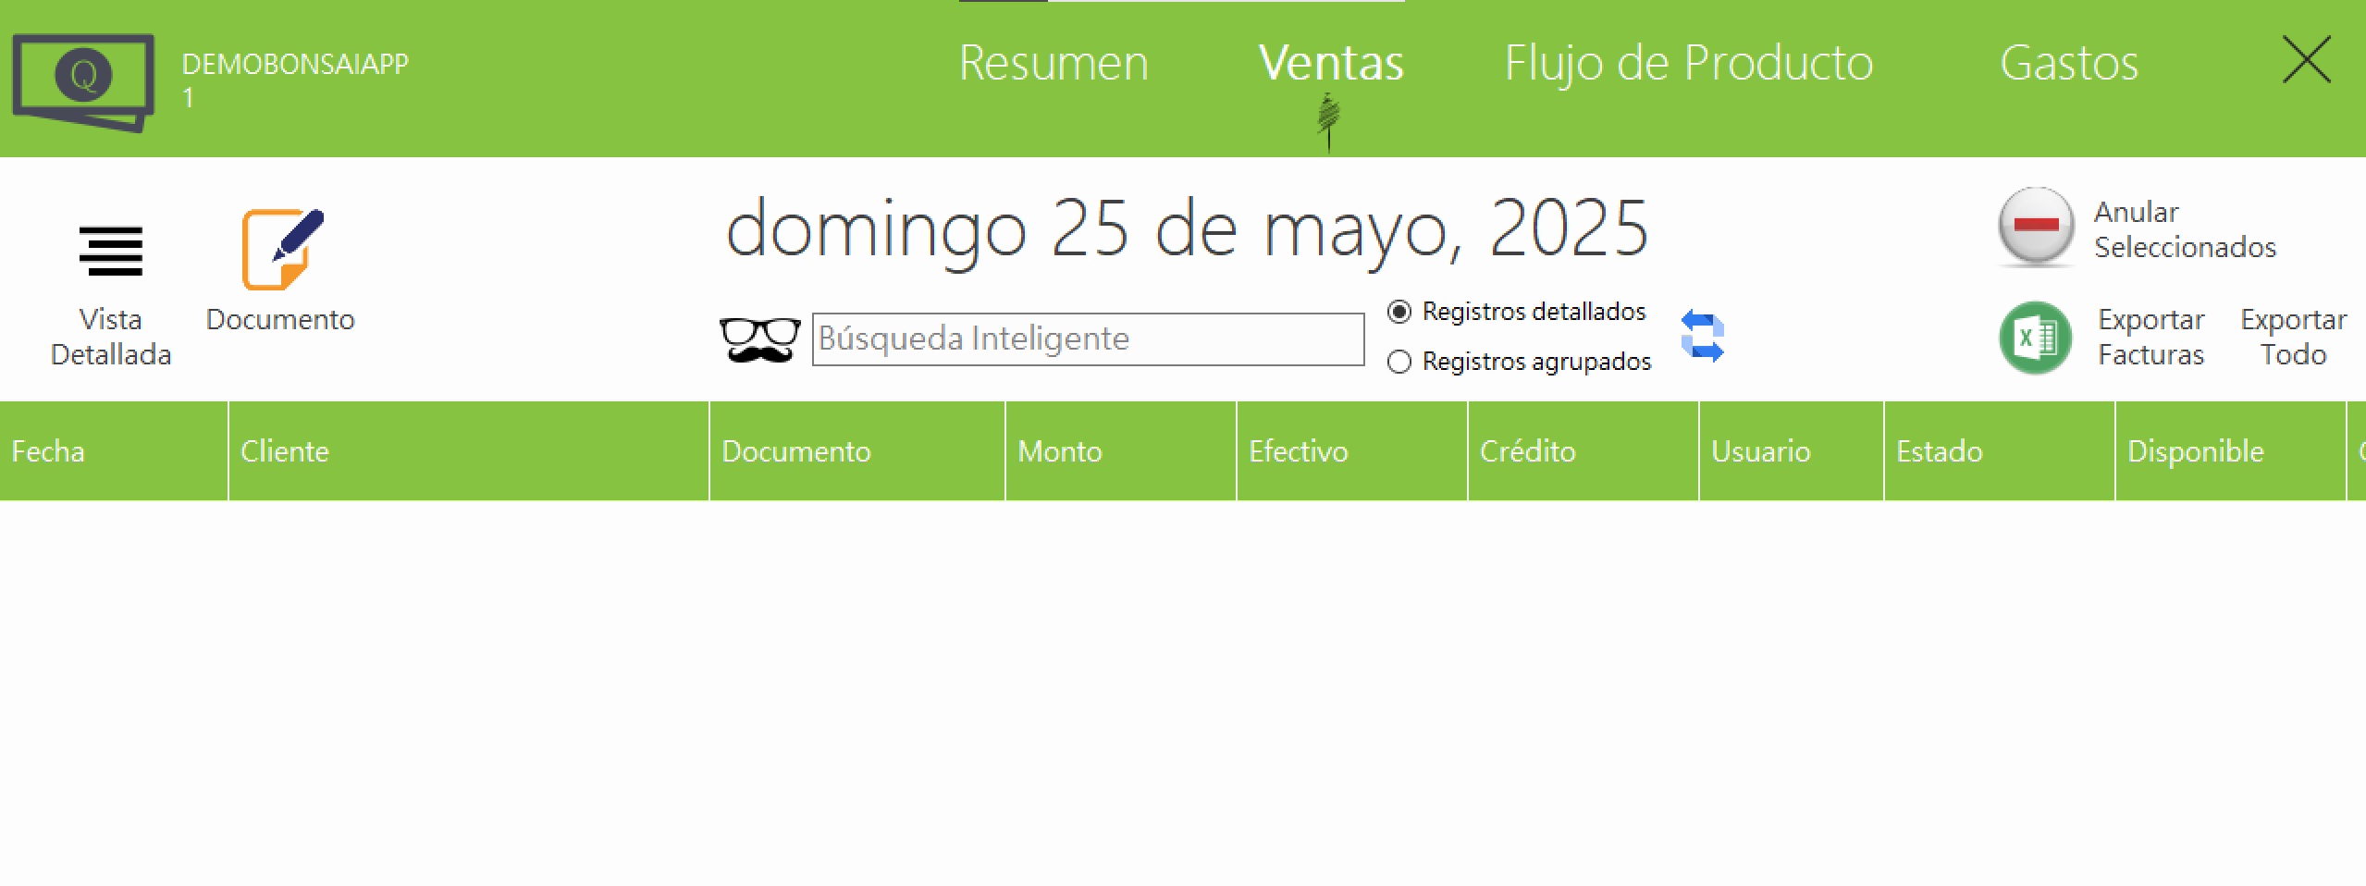The height and width of the screenshot is (886, 2366).
Task: Click the Exportar Todo button
Action: [2293, 337]
